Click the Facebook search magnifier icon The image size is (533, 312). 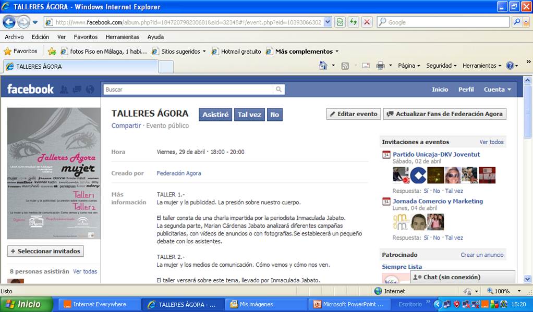coord(278,90)
